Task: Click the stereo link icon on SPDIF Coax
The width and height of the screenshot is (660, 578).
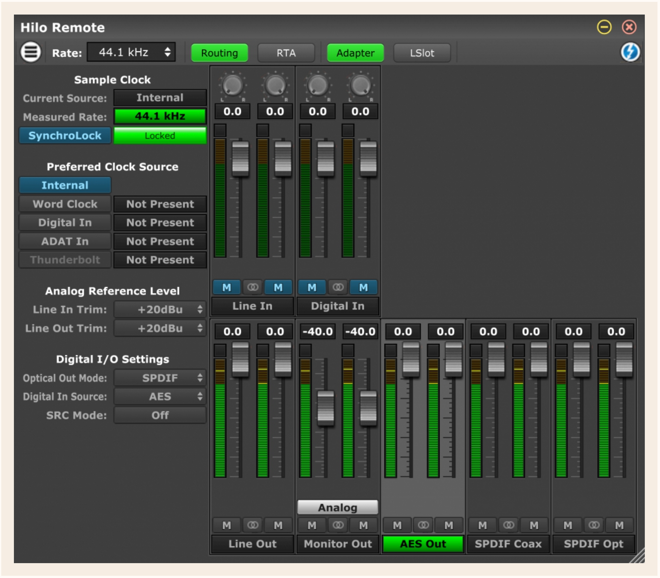Action: click(x=509, y=525)
